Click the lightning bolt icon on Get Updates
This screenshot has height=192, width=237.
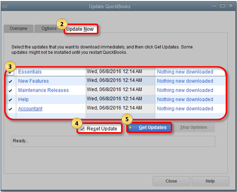(130, 127)
